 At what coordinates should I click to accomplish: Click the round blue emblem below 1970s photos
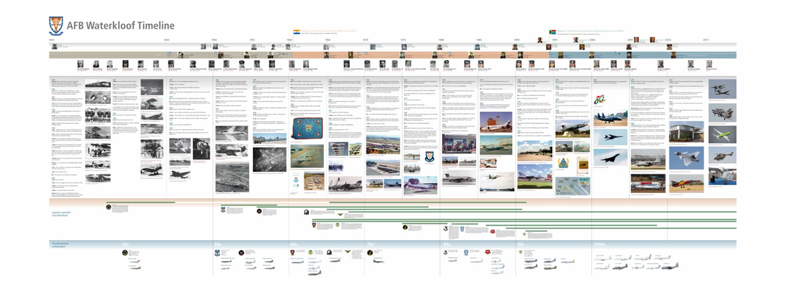[431, 157]
